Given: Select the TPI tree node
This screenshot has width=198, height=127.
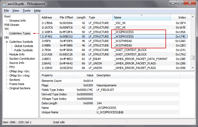Looking at the screenshot, I should pos(6,29).
